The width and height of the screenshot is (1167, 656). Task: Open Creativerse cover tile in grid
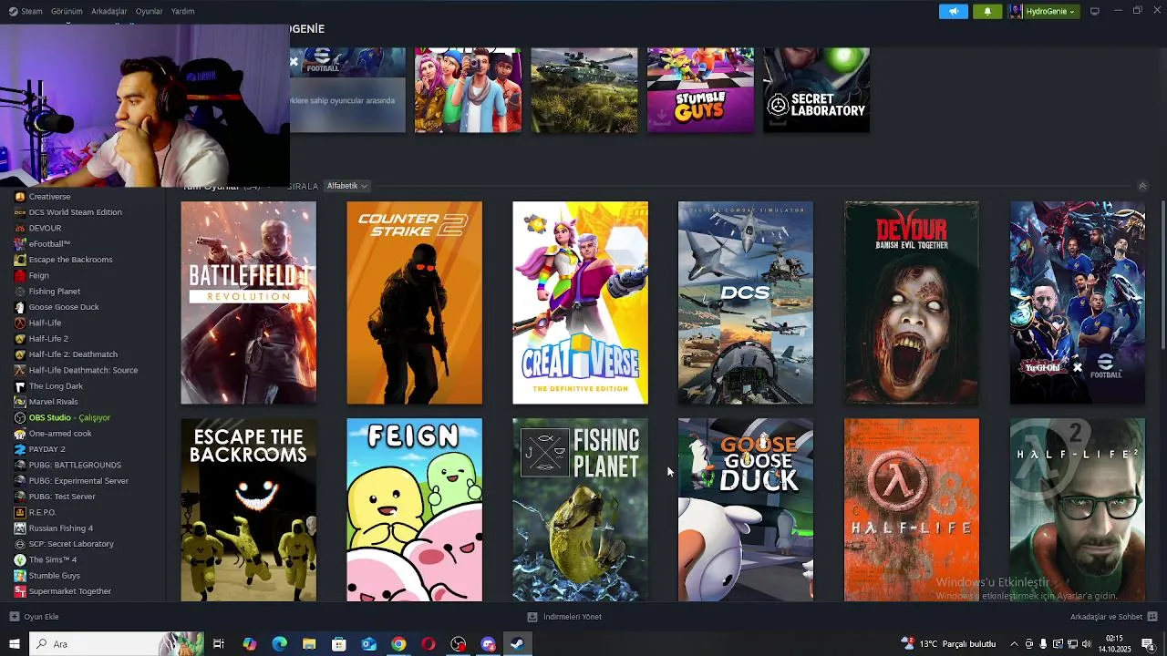581,302
